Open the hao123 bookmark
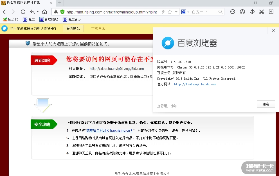The height and width of the screenshot is (176, 279). click(10, 19)
